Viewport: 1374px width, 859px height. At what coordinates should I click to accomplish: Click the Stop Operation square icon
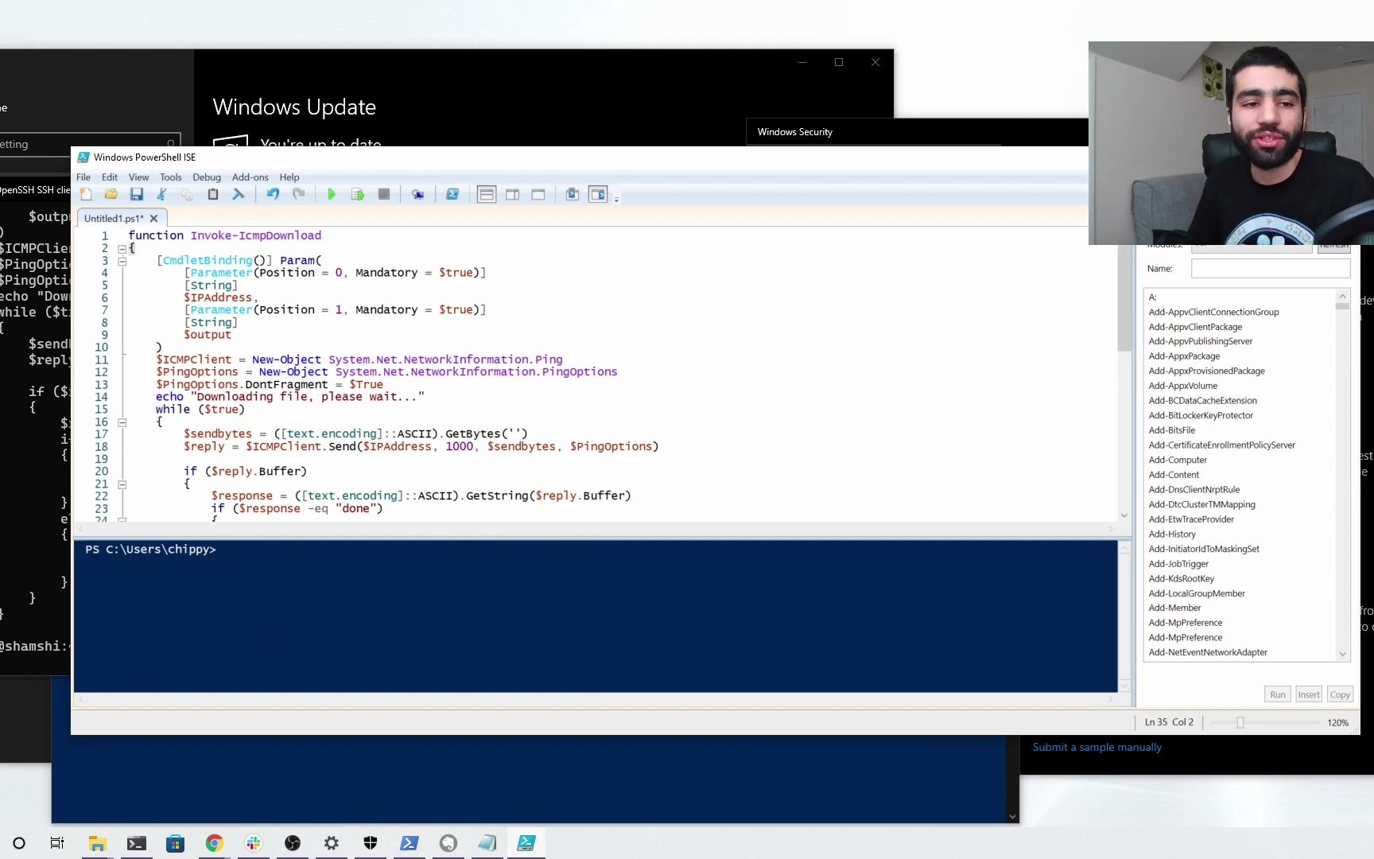tap(384, 195)
